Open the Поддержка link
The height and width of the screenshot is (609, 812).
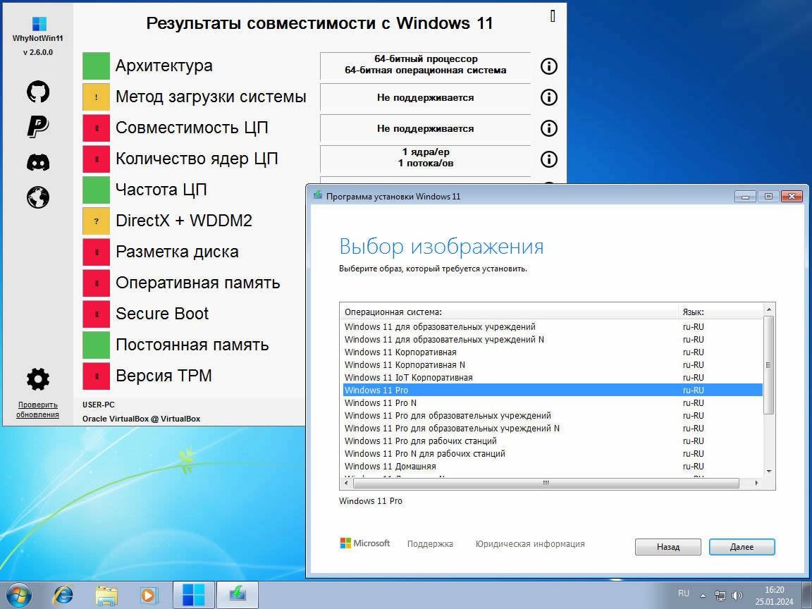click(x=430, y=543)
